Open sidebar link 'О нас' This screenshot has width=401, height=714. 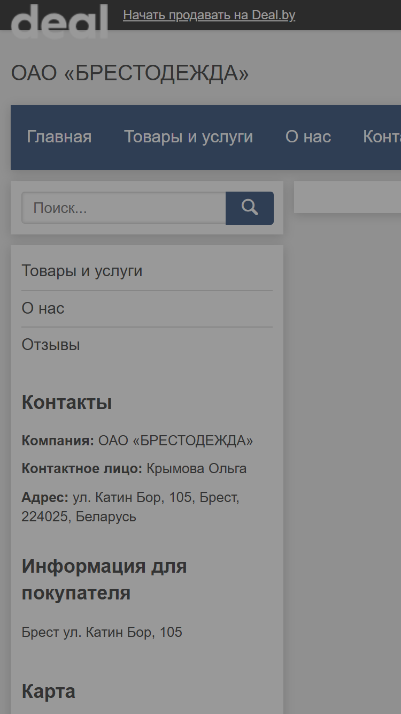click(43, 308)
